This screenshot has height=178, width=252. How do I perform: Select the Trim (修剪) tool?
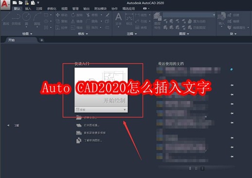(x=92, y=15)
